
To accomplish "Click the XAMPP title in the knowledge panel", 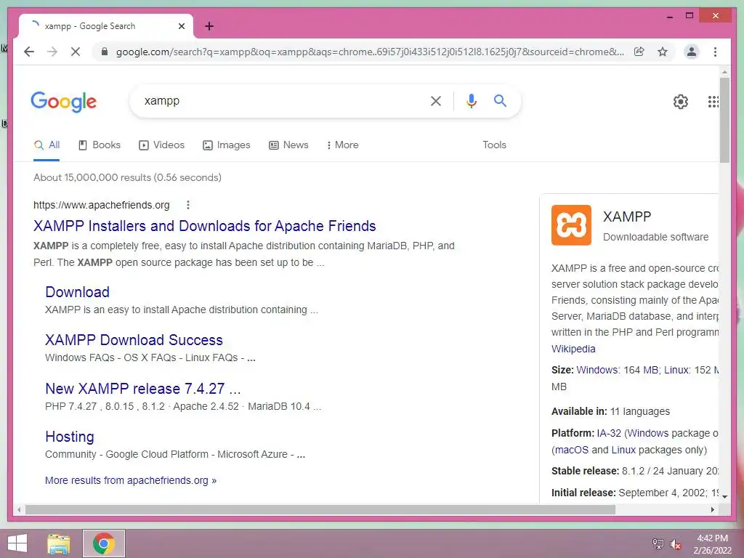I will pyautogui.click(x=627, y=217).
